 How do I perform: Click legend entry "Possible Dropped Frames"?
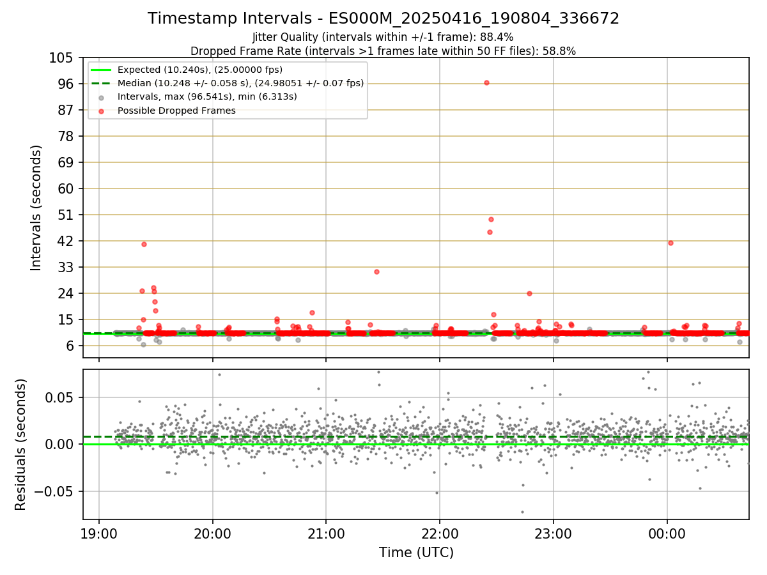pos(176,111)
